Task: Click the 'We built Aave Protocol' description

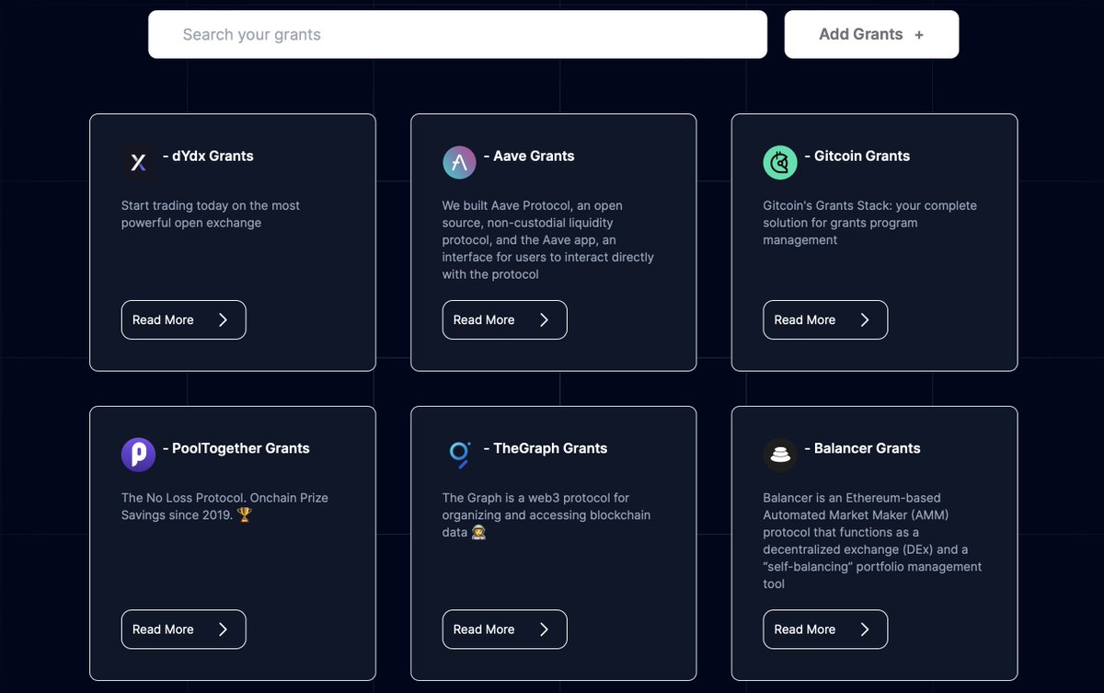Action: 548,240
